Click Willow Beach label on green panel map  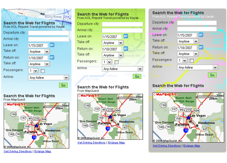click(125, 132)
